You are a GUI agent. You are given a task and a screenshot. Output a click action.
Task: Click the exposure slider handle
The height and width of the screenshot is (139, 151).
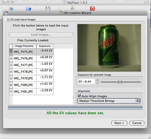(120, 81)
